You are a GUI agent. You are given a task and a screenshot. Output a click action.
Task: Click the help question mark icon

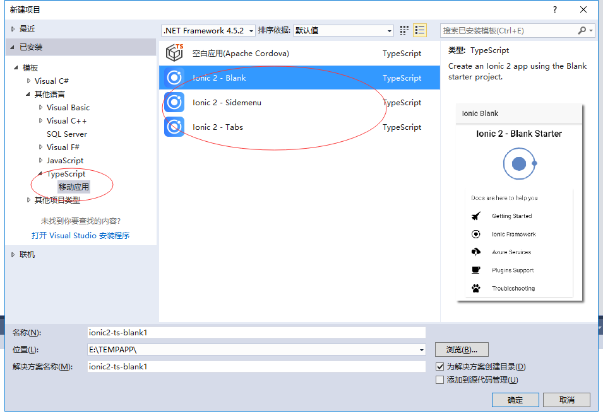(555, 9)
